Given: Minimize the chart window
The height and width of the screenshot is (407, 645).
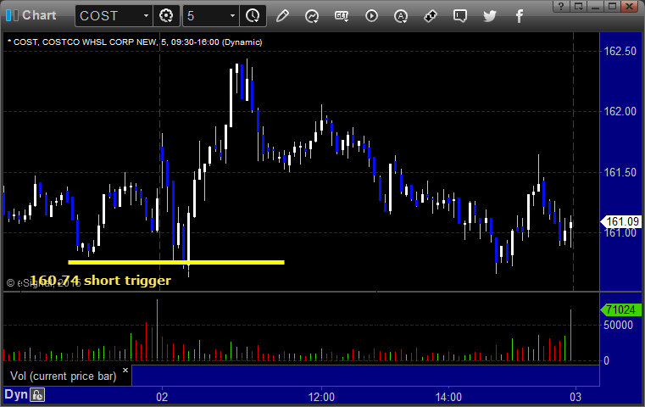Looking at the screenshot, I should [595, 6].
